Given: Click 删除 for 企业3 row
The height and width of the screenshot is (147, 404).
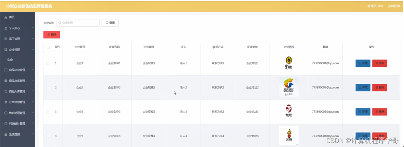Looking at the screenshot, I should 379,112.
